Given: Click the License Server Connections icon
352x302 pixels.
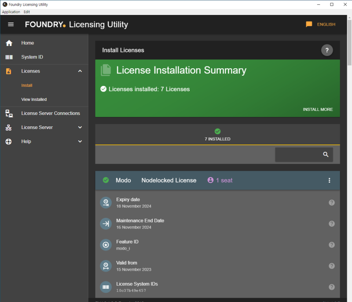Looking at the screenshot, I should pos(9,114).
